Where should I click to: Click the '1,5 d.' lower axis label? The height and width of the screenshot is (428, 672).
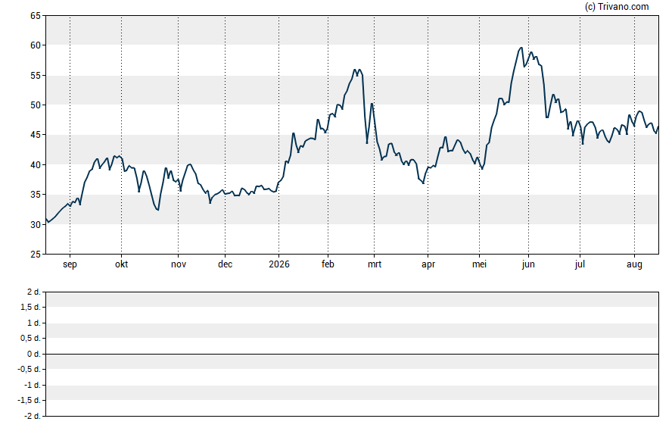click(x=31, y=307)
